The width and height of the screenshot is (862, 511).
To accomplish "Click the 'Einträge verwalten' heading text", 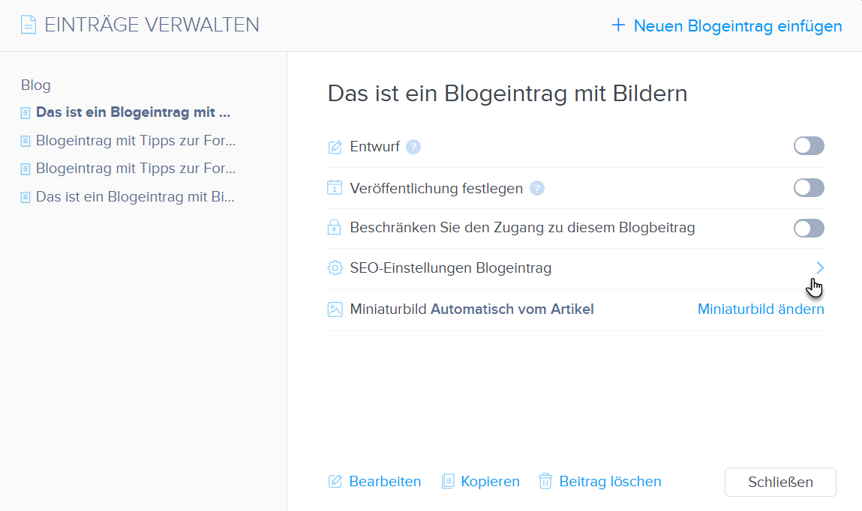I will [x=152, y=25].
